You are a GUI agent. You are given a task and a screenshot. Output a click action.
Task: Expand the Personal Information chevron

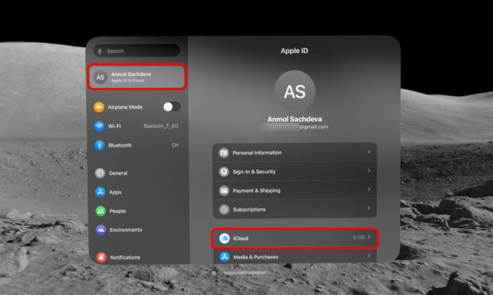(x=369, y=152)
